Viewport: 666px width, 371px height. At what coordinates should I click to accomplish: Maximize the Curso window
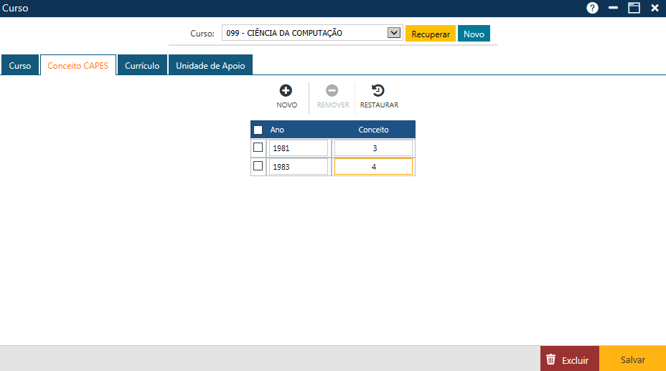point(634,8)
